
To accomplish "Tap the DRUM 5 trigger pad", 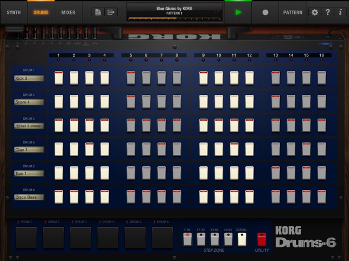I will [x=135, y=237].
